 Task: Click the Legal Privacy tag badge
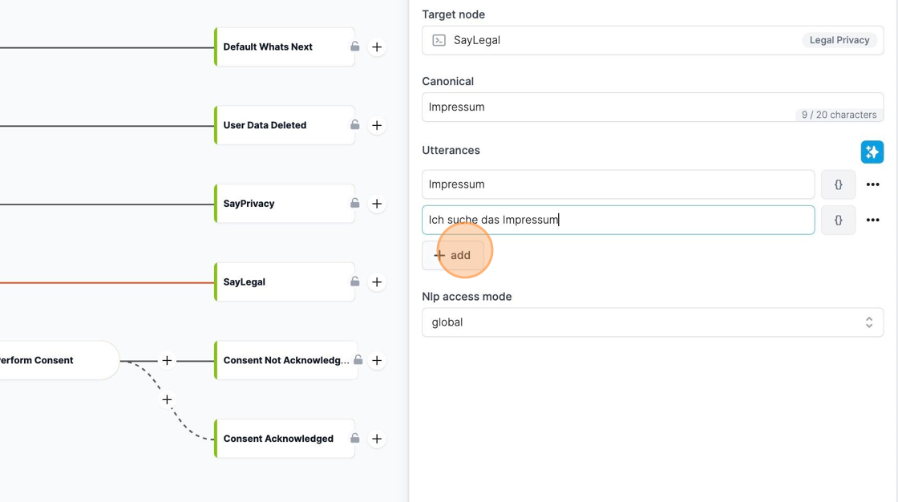(x=839, y=40)
